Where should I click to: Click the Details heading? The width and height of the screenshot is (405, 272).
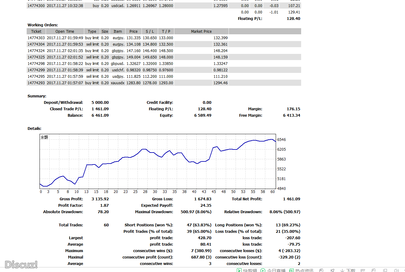[34, 128]
